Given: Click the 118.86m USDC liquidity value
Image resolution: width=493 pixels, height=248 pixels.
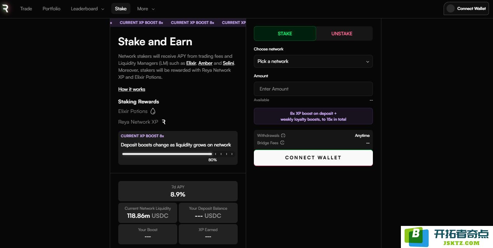Looking at the screenshot, I should pyautogui.click(x=148, y=216).
